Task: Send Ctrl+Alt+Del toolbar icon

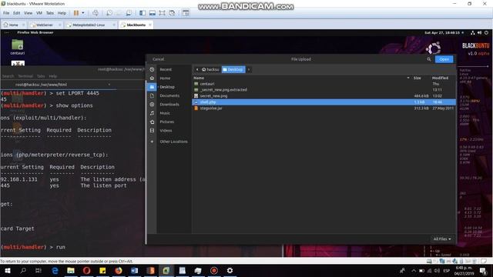Action: tap(96, 13)
